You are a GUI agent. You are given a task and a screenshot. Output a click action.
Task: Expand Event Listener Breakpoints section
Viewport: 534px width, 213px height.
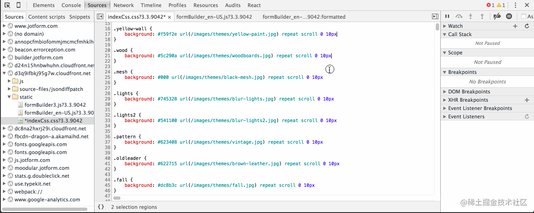click(444, 108)
